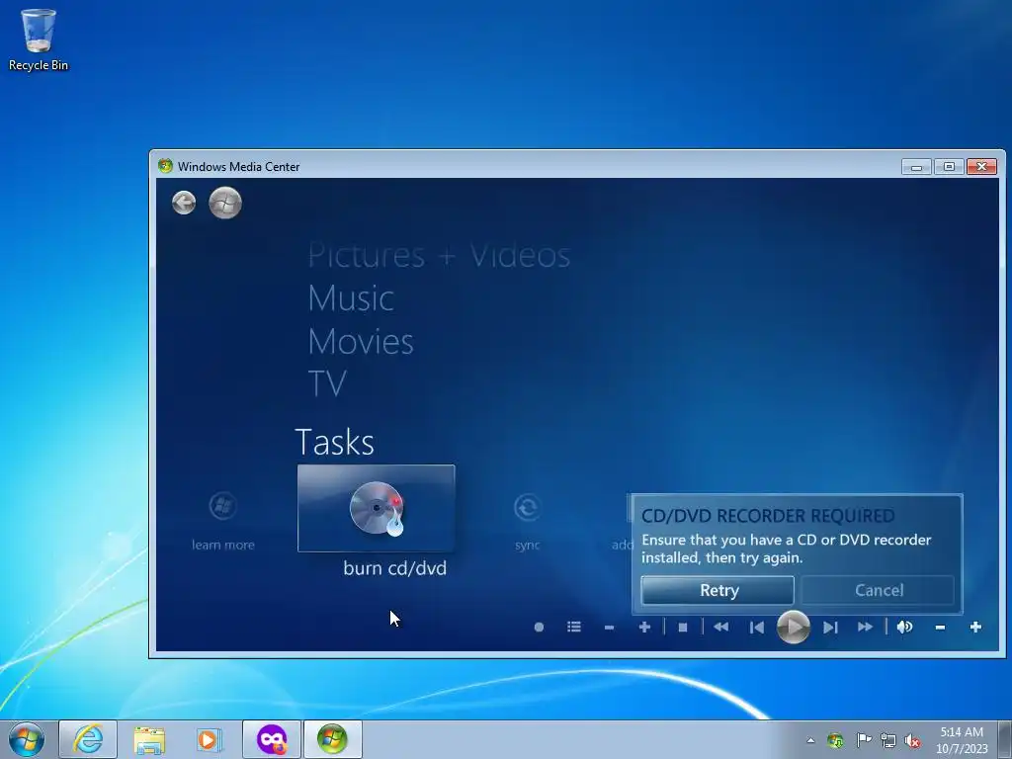
Task: Click the muted speaker tray icon
Action: 912,740
